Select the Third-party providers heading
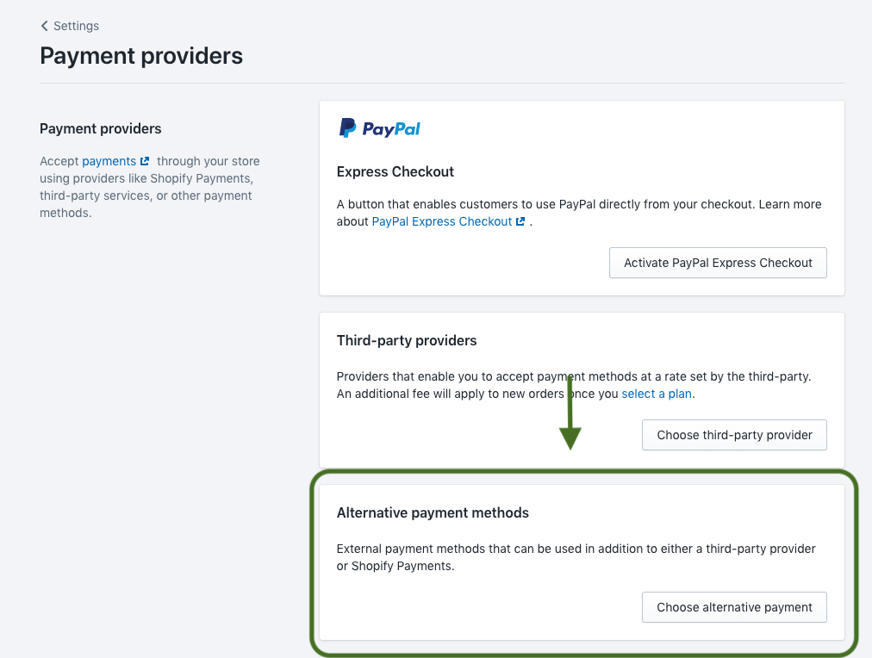 coord(407,341)
